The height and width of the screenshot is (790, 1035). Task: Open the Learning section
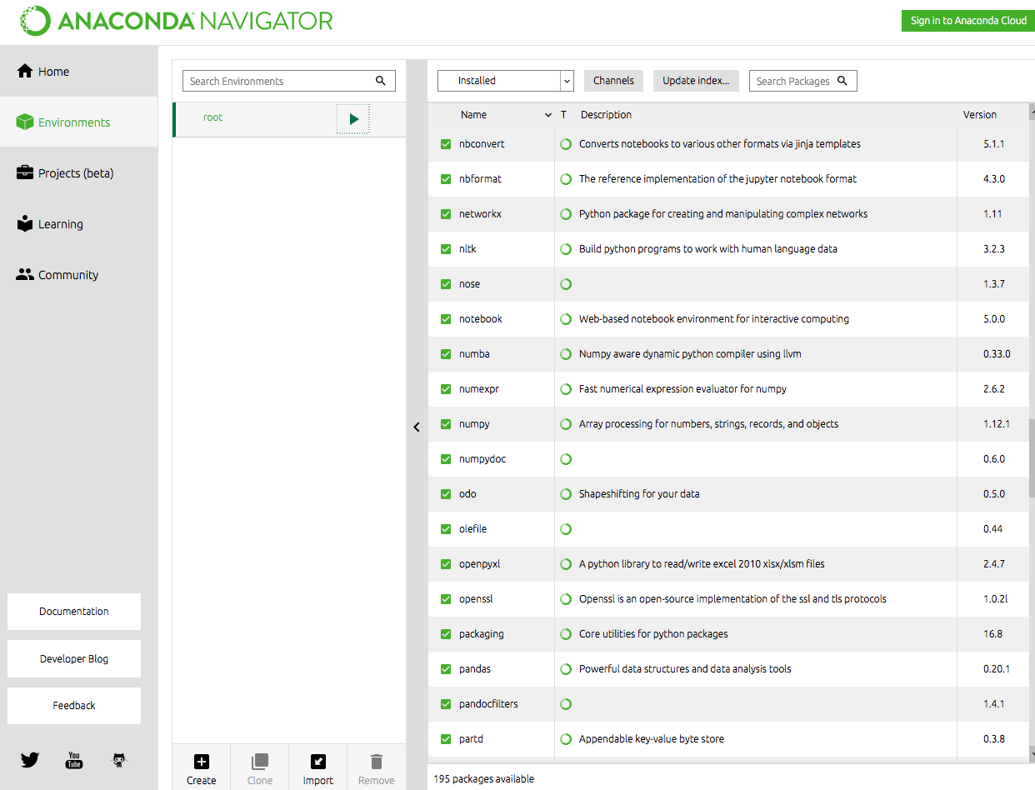click(x=60, y=224)
